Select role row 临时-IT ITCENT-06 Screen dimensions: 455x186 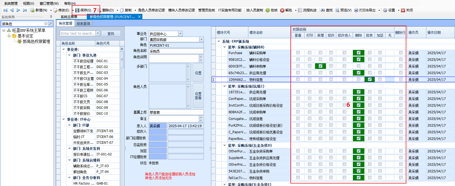96,137
